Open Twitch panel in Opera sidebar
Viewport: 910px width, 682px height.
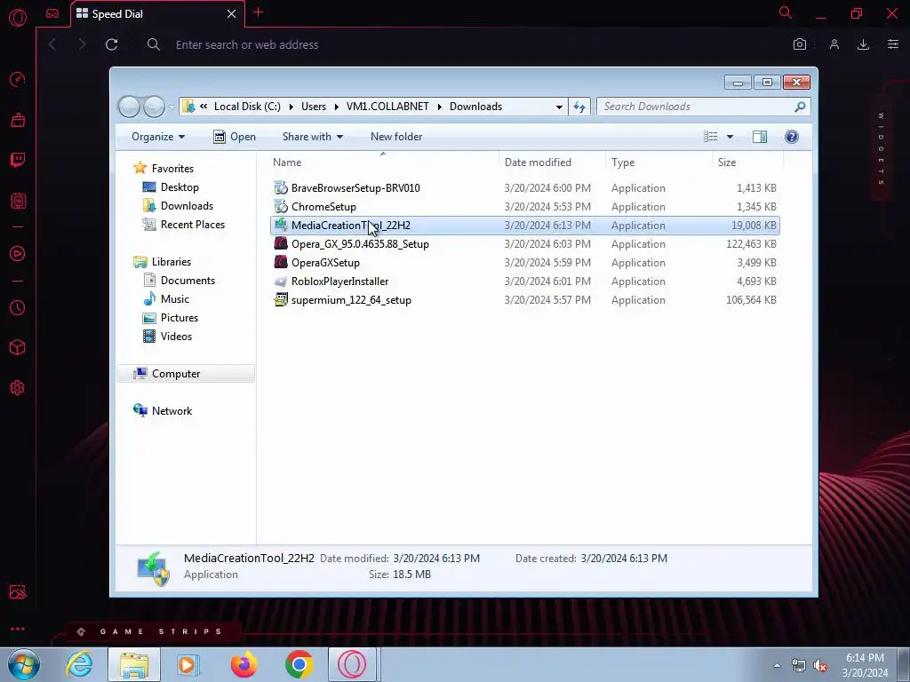pos(18,160)
